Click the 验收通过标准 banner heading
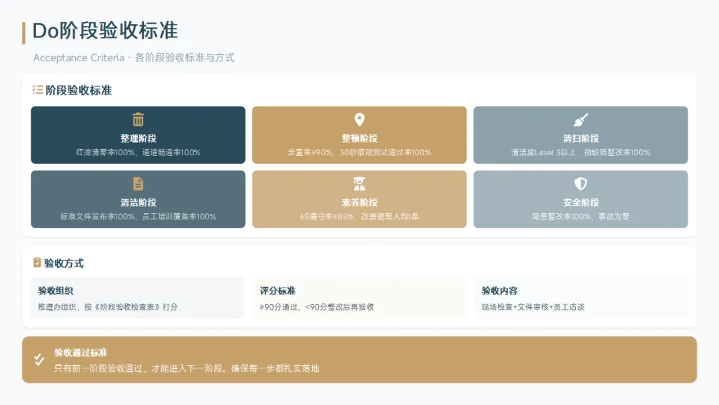The width and height of the screenshot is (719, 405). pyautogui.click(x=81, y=353)
